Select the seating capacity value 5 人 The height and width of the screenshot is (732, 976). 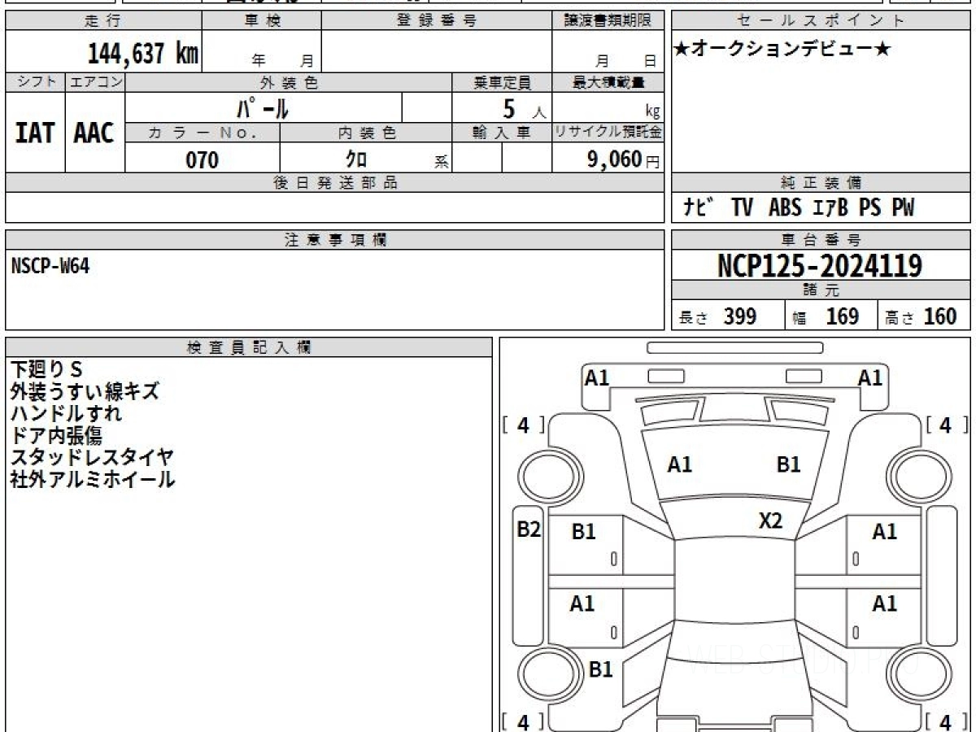pyautogui.click(x=524, y=109)
